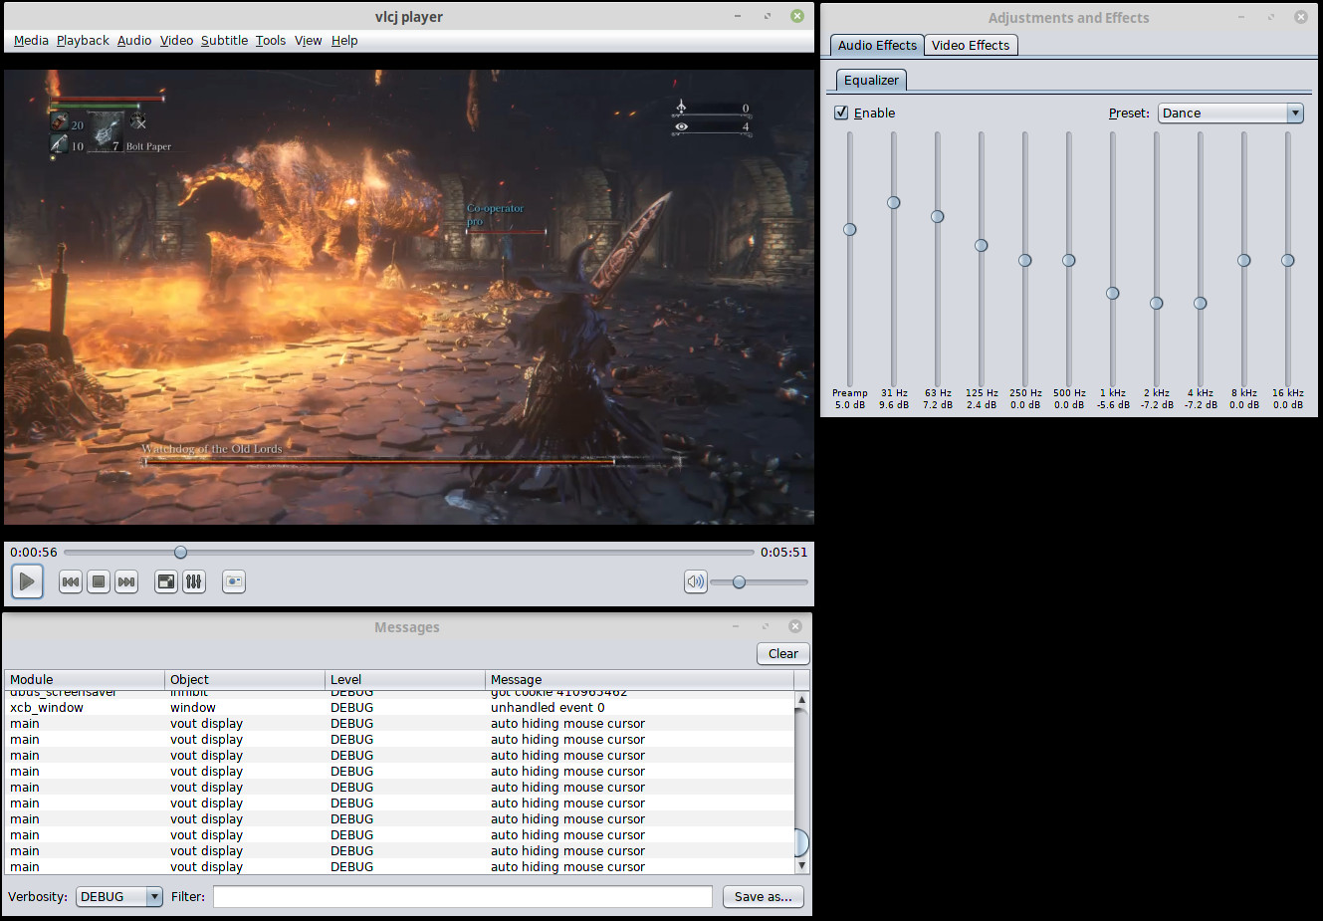The height and width of the screenshot is (921, 1323).
Task: Select the Equalizer tab
Action: (871, 80)
